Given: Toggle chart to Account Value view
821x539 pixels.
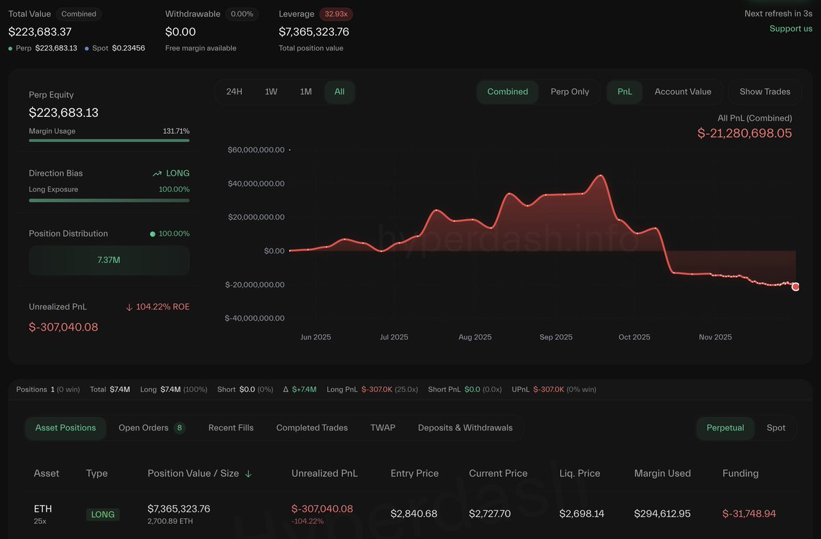Looking at the screenshot, I should 682,92.
